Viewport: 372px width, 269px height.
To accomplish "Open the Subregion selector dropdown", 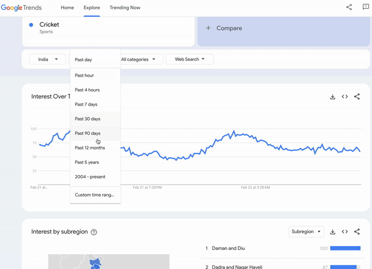I will point(306,232).
